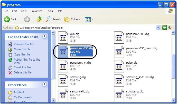Select the samsung_spd1600.dlg file icon

pos(119,81)
